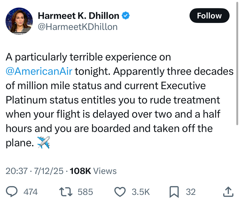Click the 3.5K likes count
Viewport: 240px width, 210px height.
pyautogui.click(x=141, y=192)
